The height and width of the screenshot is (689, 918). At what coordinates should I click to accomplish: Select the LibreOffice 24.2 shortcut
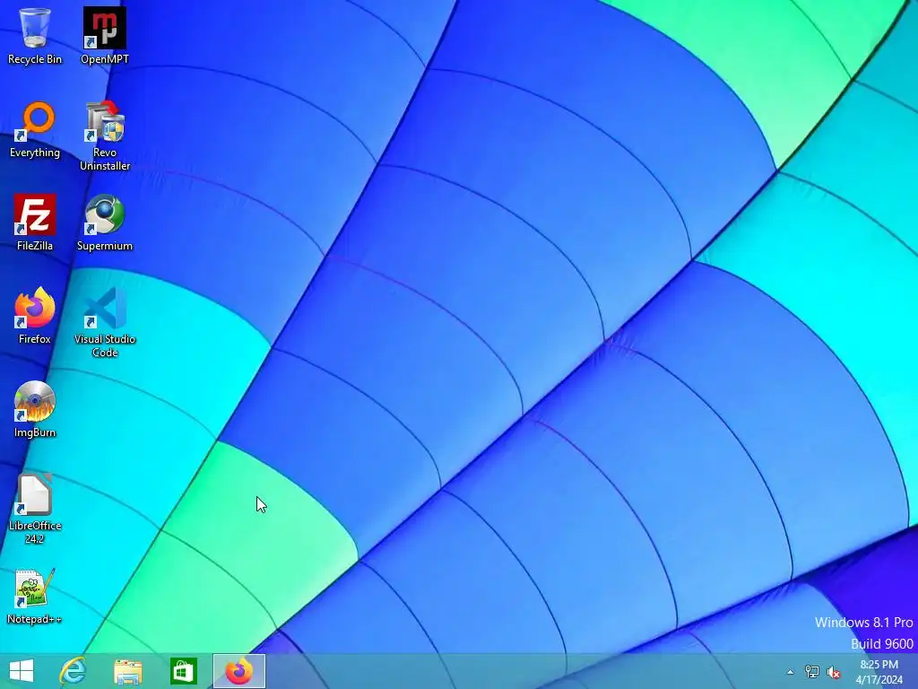(x=35, y=510)
